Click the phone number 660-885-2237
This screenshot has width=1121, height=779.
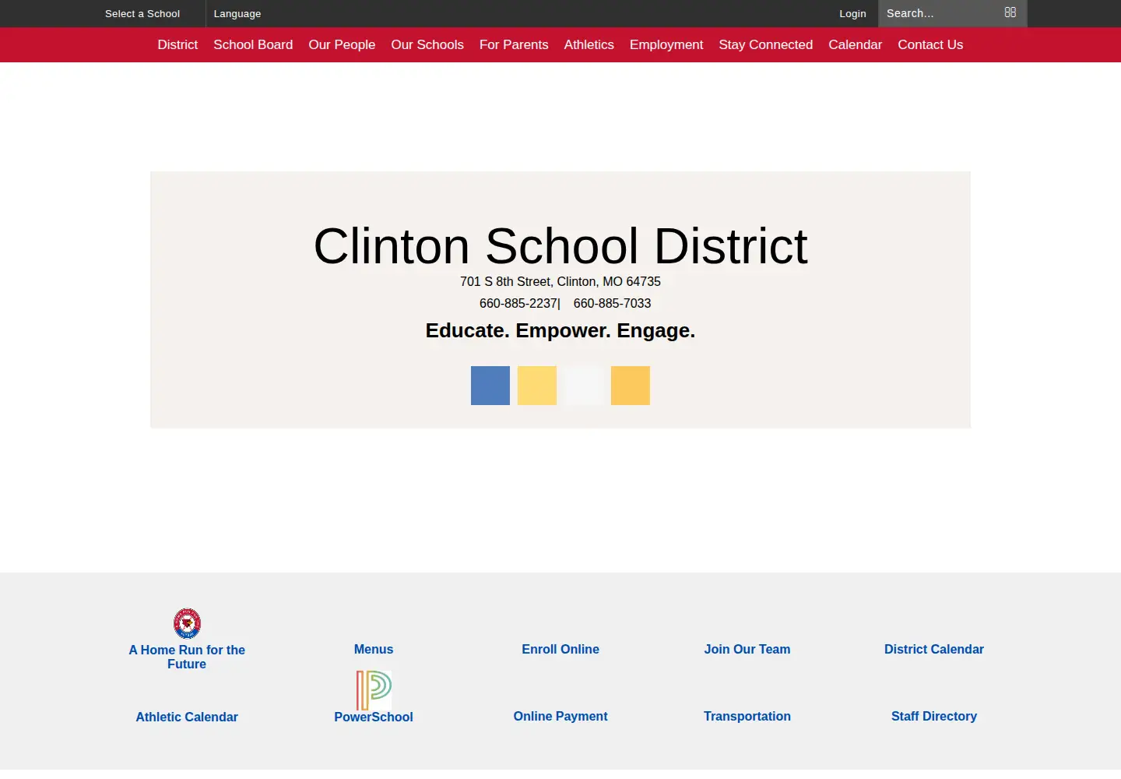[x=518, y=303]
